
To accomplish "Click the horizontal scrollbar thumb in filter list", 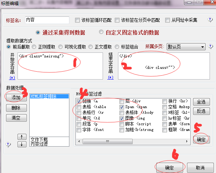I will 108,141.
